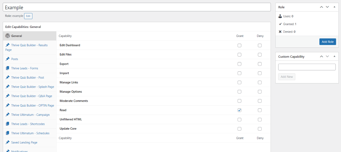Image resolution: width=341 pixels, height=152 pixels.
Task: Click the pin icon beside Saved Landing Page
Action: (8, 142)
